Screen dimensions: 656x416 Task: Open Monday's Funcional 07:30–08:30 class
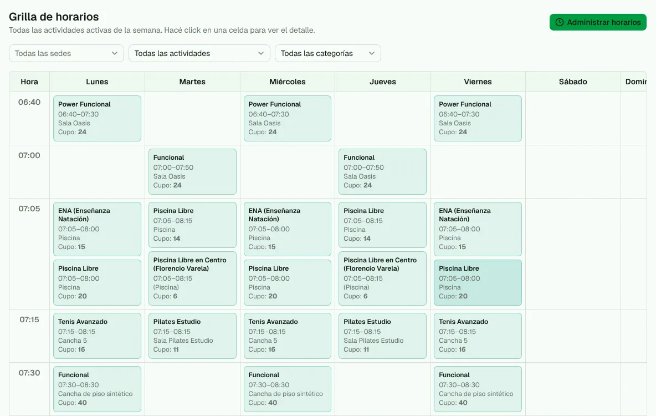click(x=97, y=389)
